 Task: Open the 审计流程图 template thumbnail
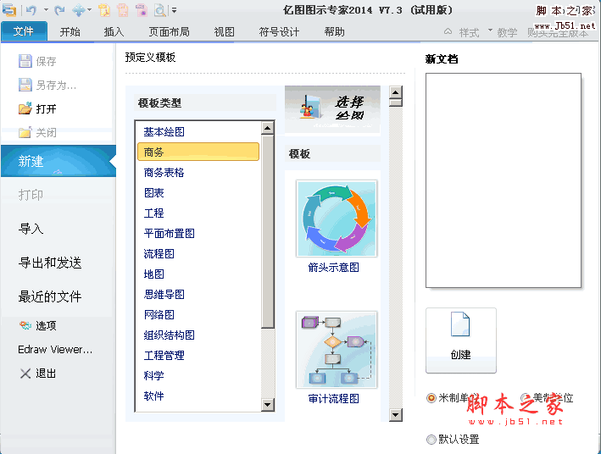click(337, 350)
